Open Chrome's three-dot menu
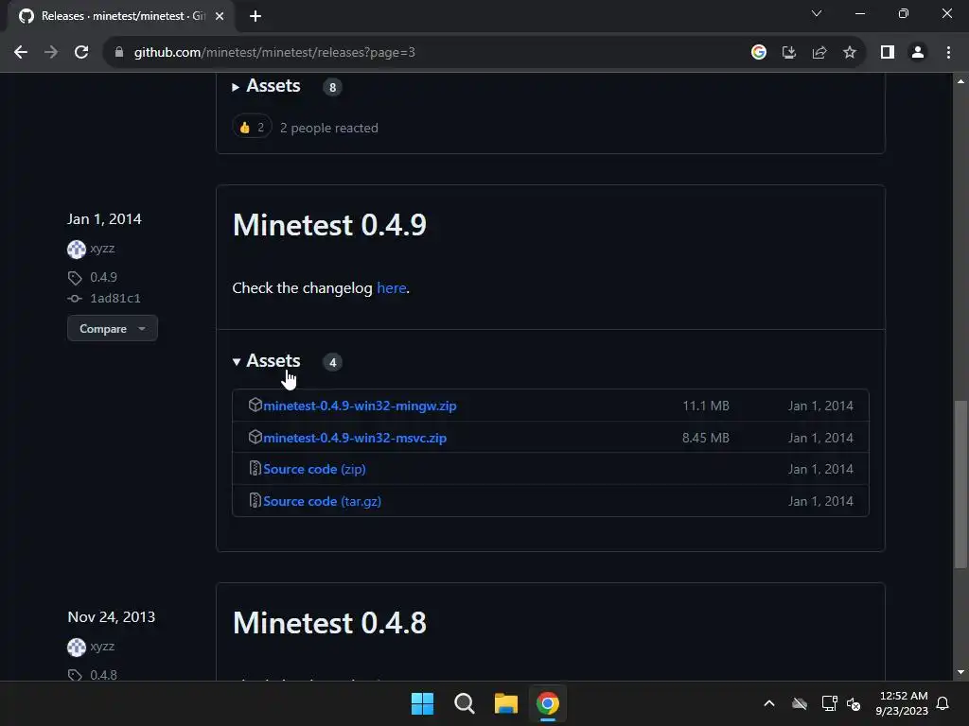Viewport: 969px width, 726px height. (x=948, y=53)
